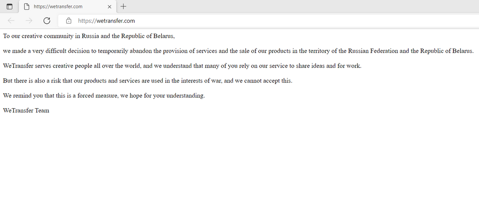The image size is (479, 202).
Task: Refresh the wetransfer.com page
Action: pos(47,21)
